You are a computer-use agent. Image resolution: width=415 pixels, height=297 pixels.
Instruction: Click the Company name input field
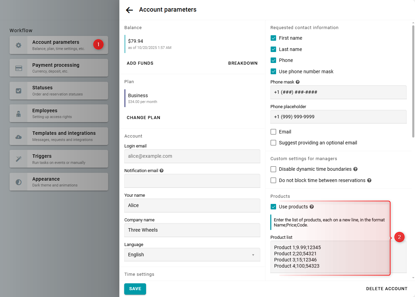[x=192, y=230]
